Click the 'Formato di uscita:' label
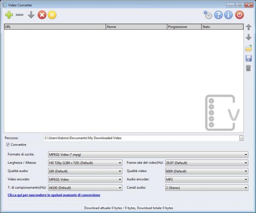This screenshot has width=256, height=213. point(21,155)
